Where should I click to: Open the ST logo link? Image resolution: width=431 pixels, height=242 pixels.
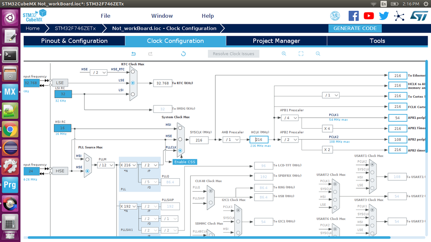tap(419, 16)
